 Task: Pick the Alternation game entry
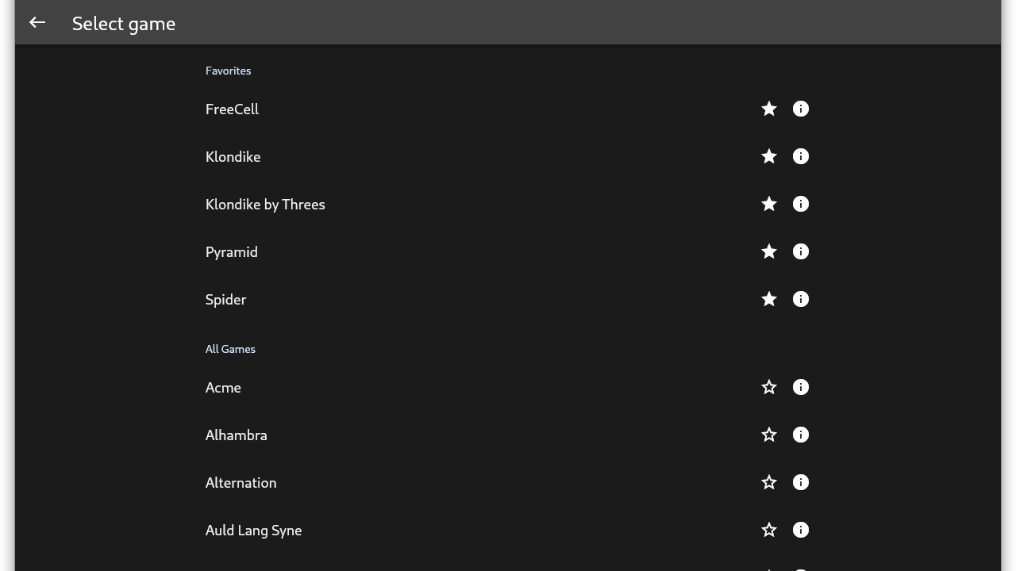(241, 483)
